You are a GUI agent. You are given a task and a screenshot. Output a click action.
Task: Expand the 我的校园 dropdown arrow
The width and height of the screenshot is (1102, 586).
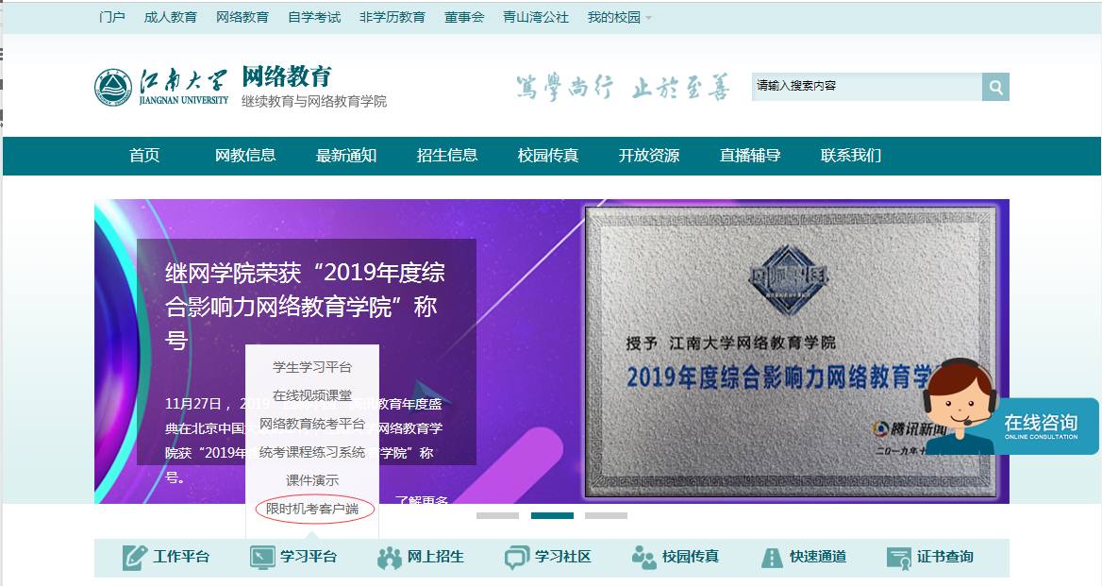point(648,18)
